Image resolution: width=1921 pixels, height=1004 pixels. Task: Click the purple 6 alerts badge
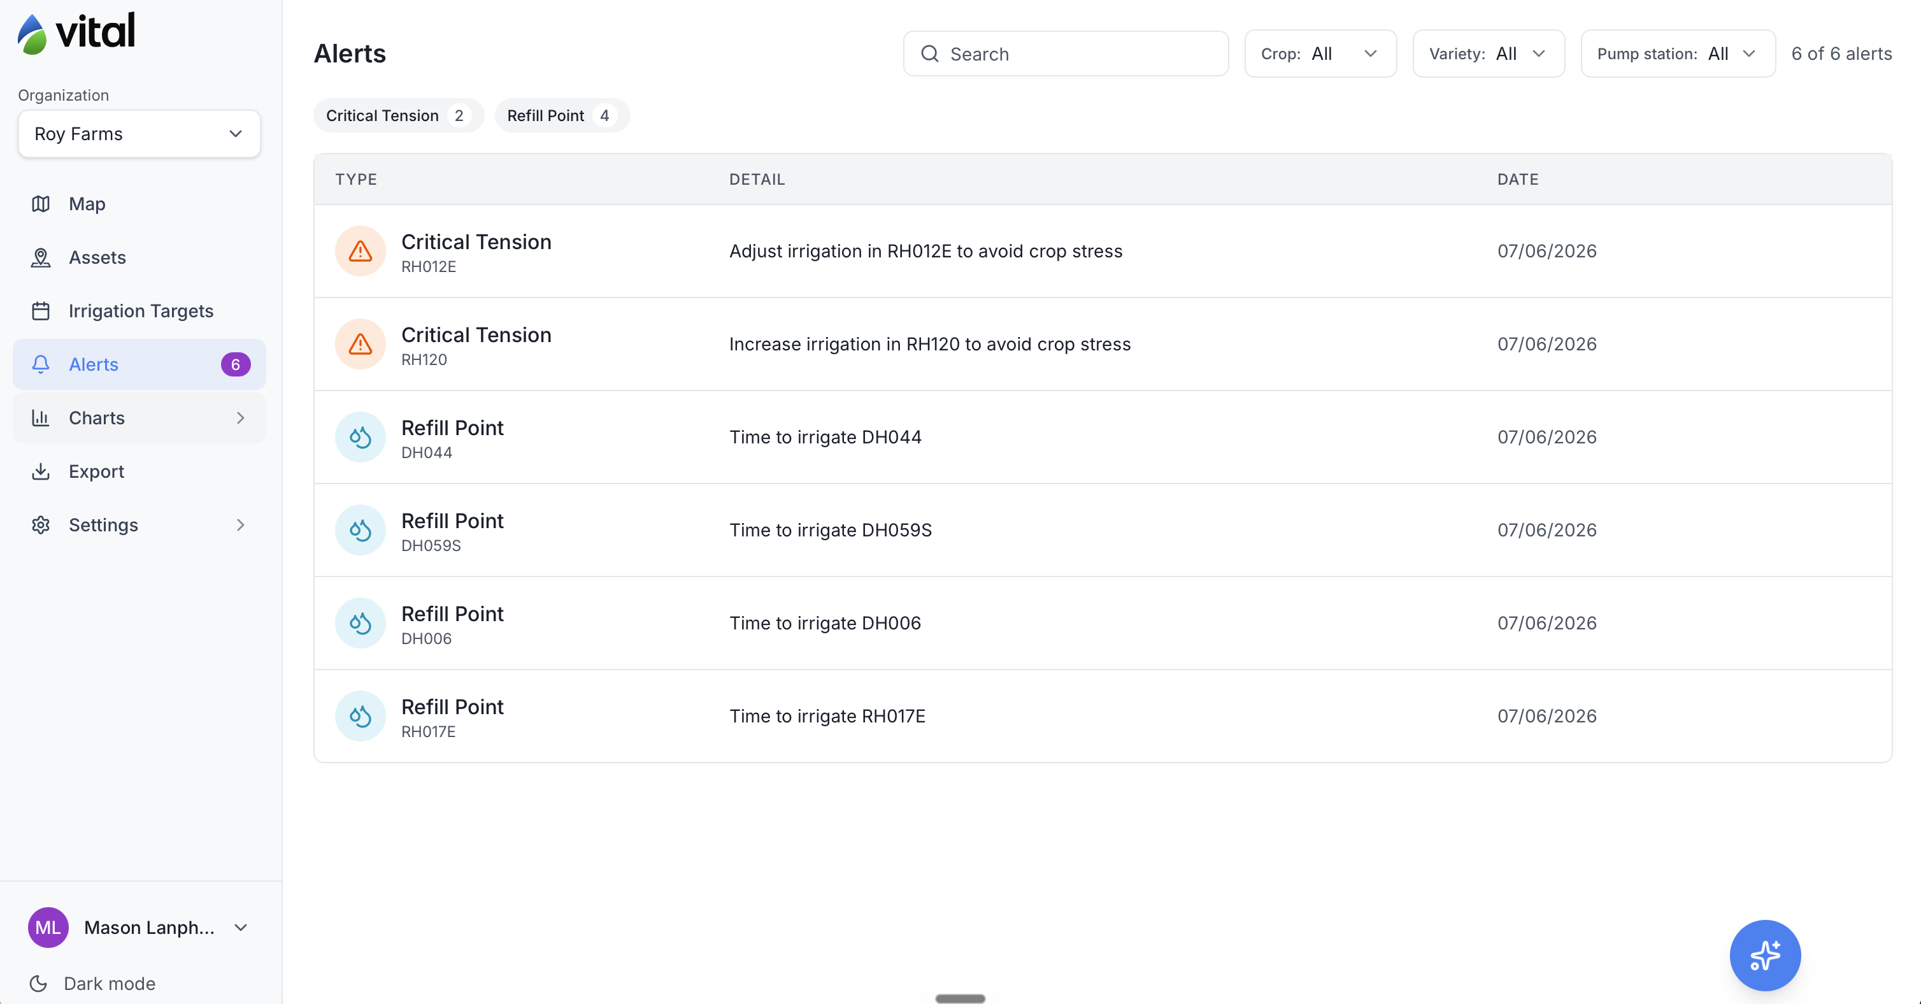(x=236, y=365)
